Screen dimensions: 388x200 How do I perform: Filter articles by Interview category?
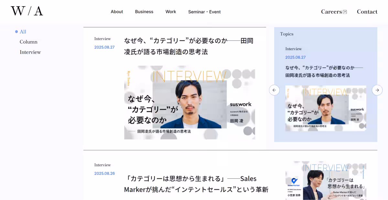click(30, 52)
